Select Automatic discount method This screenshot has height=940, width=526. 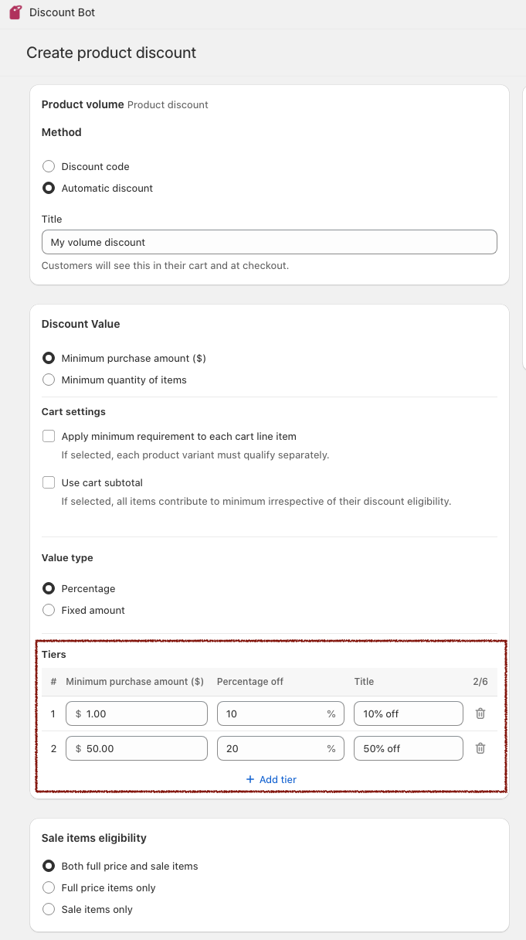49,188
